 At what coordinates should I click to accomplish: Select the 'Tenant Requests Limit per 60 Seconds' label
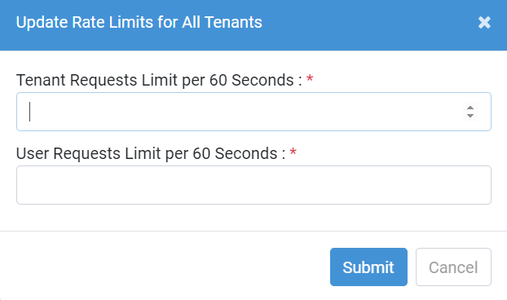click(159, 80)
